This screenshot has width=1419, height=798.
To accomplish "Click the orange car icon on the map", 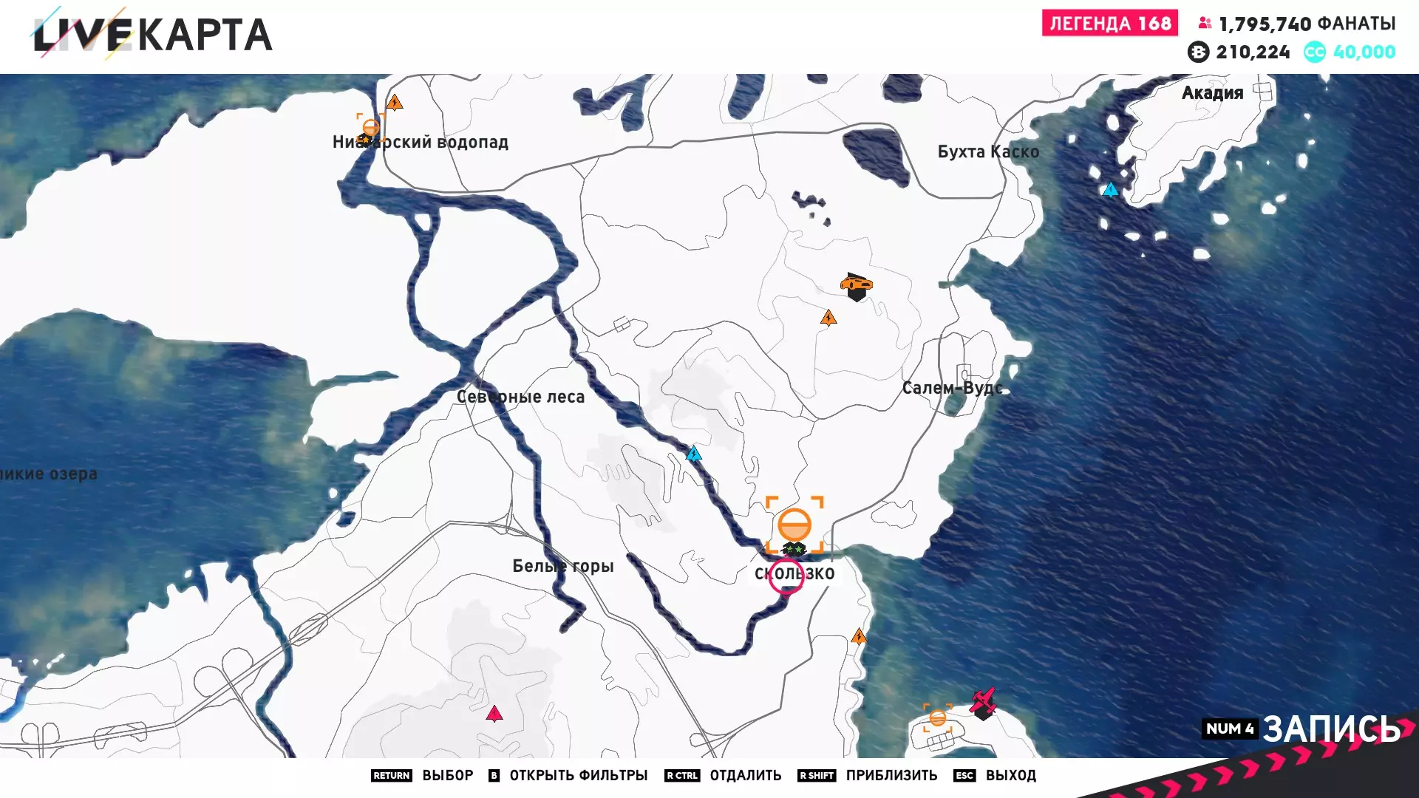I will pos(856,284).
